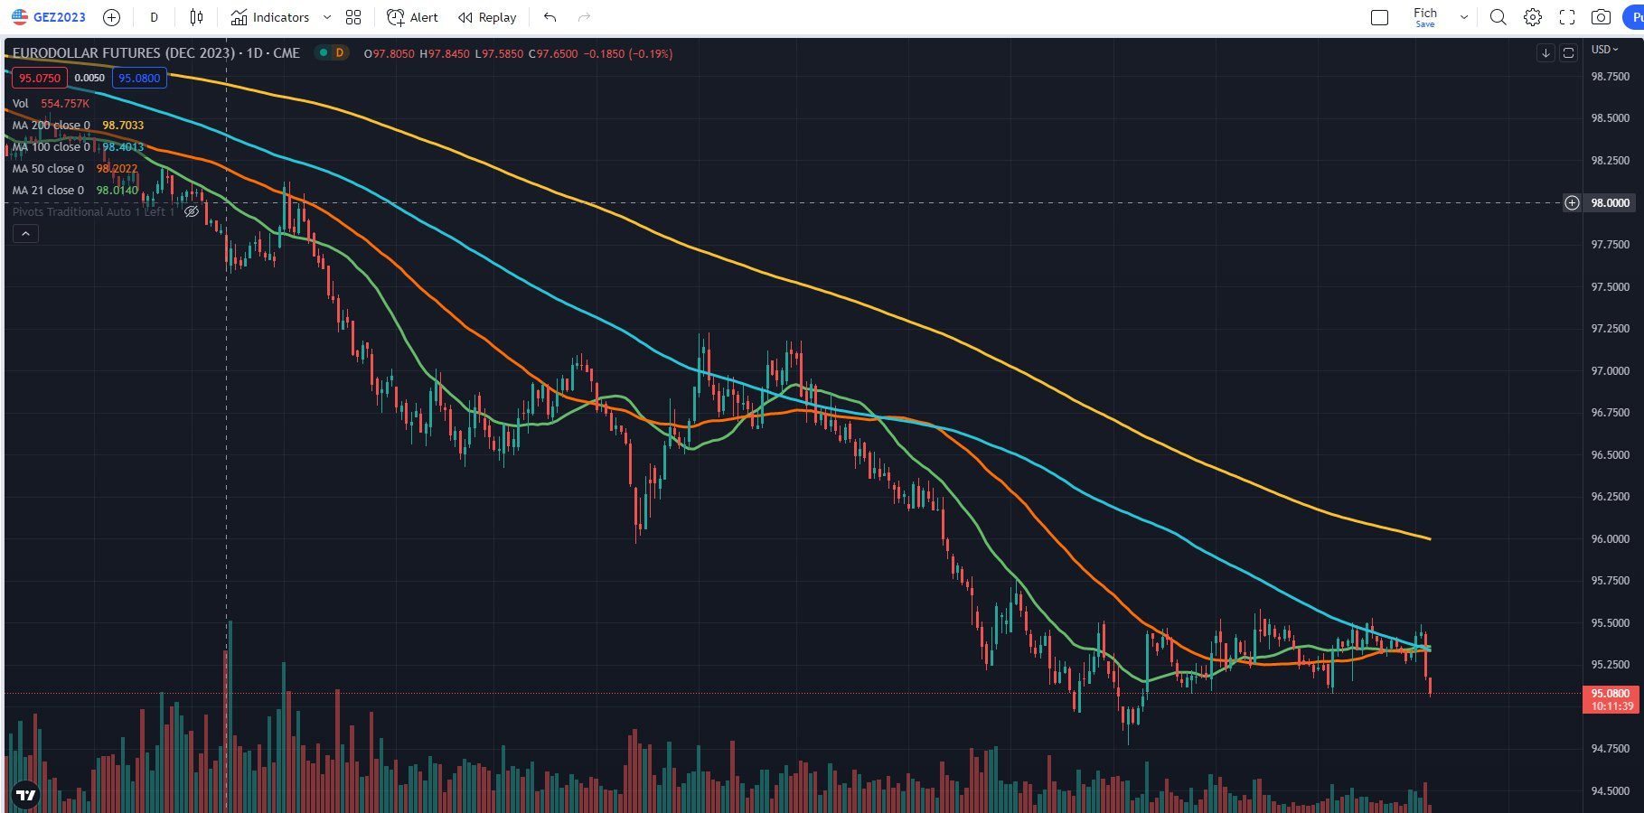The width and height of the screenshot is (1644, 813).
Task: Open the D time interval selector
Action: pos(154,17)
